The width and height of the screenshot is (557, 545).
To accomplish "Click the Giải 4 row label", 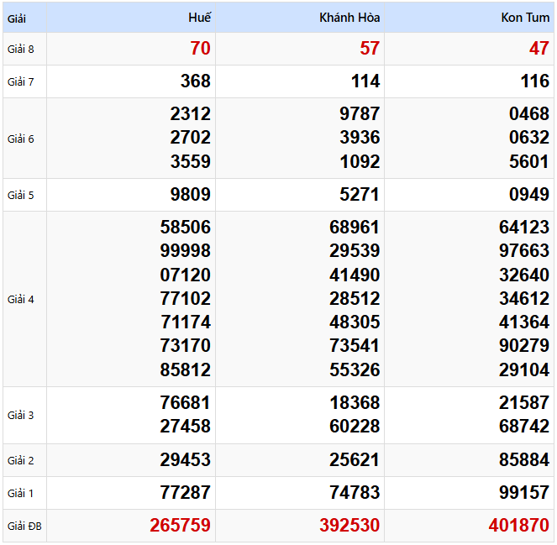I will (x=21, y=299).
